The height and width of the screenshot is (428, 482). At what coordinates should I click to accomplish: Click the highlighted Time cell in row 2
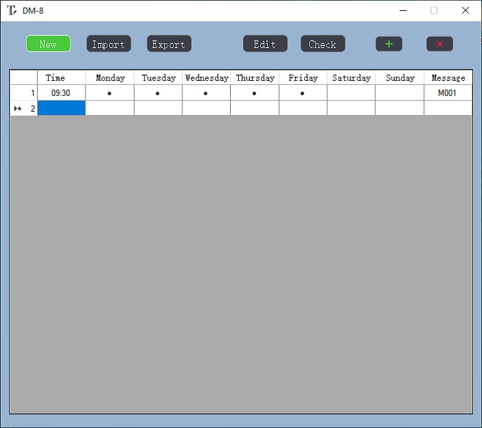click(61, 108)
